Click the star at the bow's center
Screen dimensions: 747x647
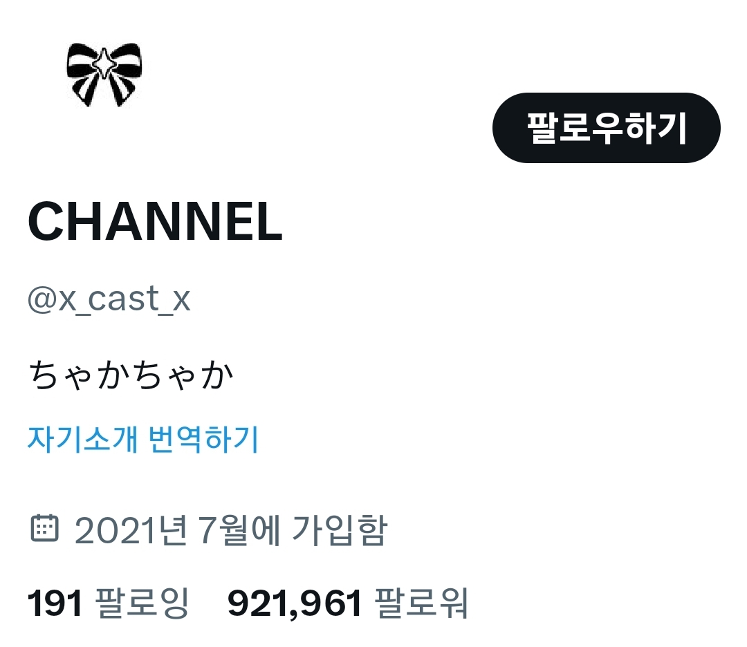[x=104, y=64]
